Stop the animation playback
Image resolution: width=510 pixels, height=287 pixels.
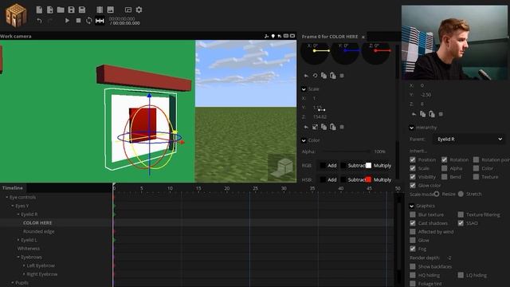point(78,21)
